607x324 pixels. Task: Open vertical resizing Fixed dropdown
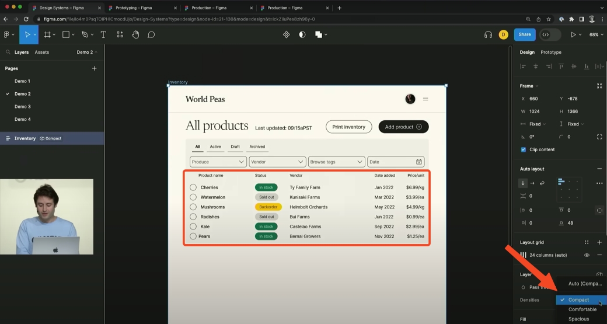point(575,124)
